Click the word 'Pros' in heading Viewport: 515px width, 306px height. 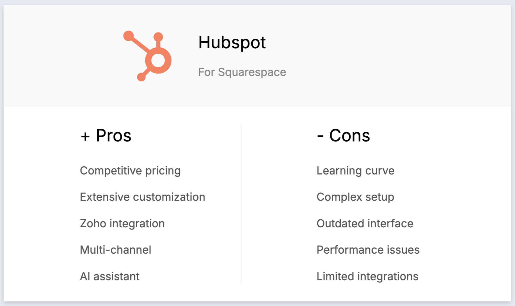click(x=114, y=136)
